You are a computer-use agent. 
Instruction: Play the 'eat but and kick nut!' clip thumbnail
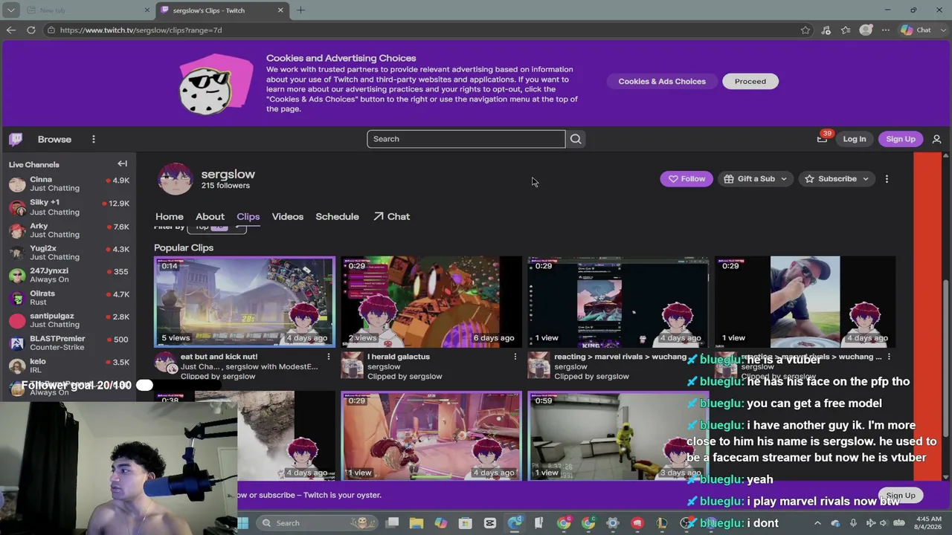pyautogui.click(x=245, y=302)
